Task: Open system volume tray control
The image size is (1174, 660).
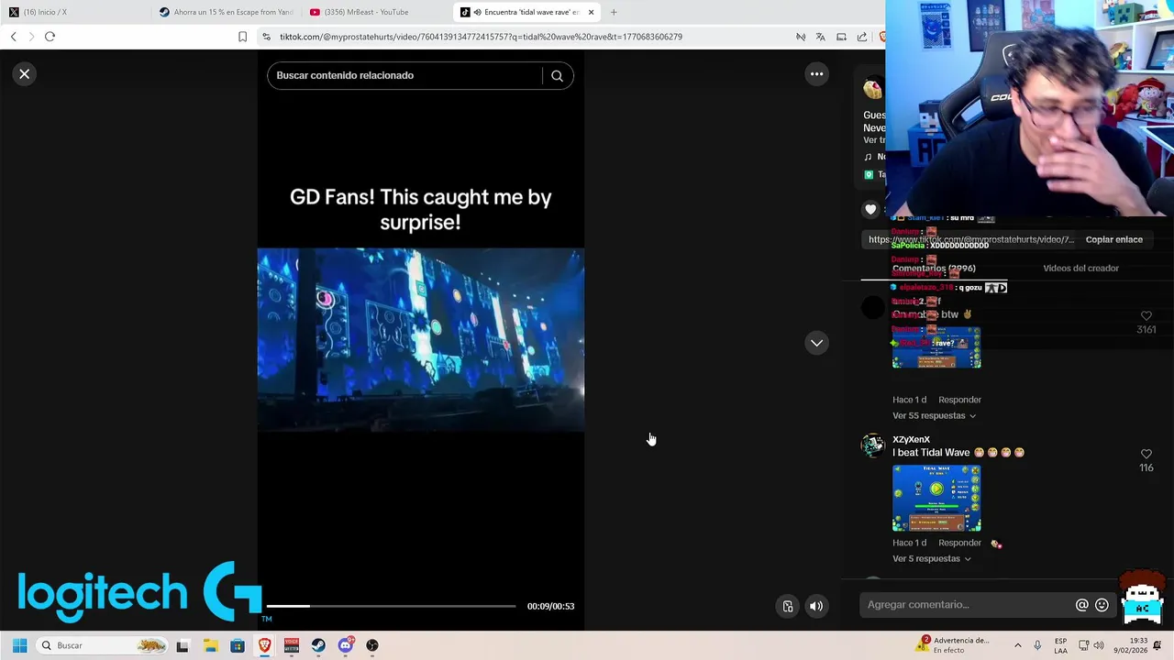Action: point(1099,645)
